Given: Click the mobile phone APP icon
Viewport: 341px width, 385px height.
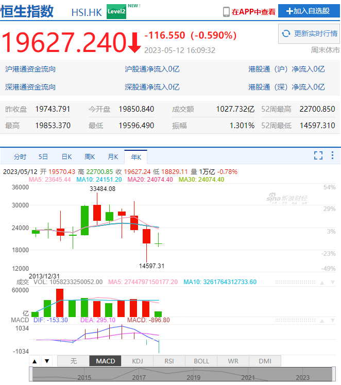Looking at the screenshot, I should tap(226, 11).
